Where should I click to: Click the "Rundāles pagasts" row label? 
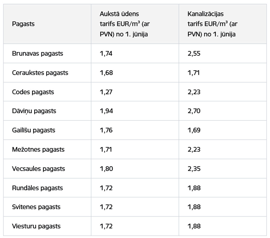[x=37, y=188]
